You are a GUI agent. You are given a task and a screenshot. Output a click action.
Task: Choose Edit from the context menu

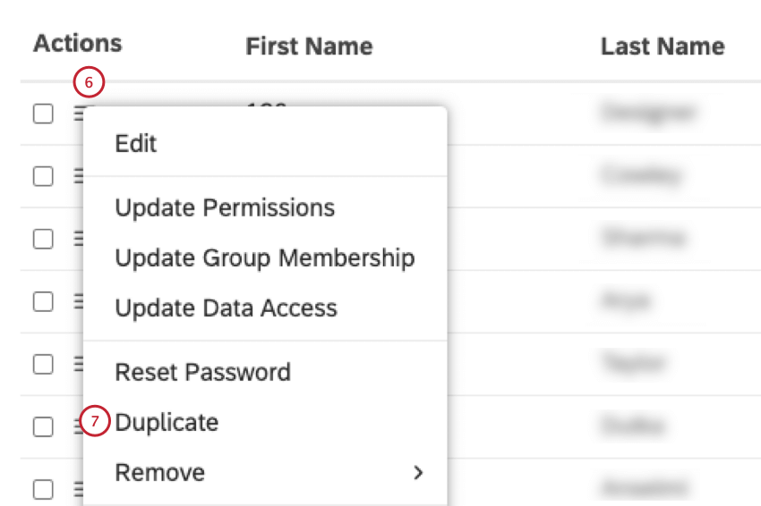(x=136, y=143)
